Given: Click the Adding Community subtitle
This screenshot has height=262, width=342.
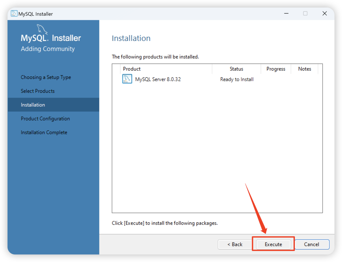Looking at the screenshot, I should point(48,49).
